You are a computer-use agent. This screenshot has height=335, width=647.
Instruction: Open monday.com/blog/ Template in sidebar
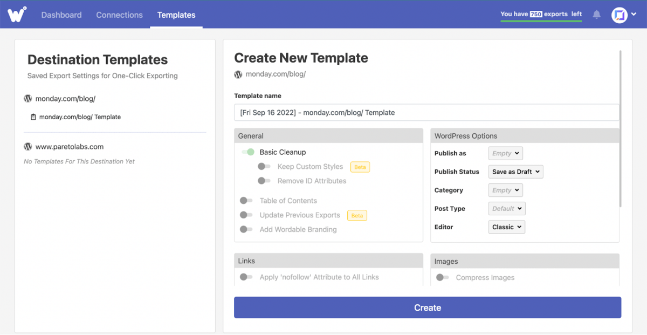click(80, 117)
